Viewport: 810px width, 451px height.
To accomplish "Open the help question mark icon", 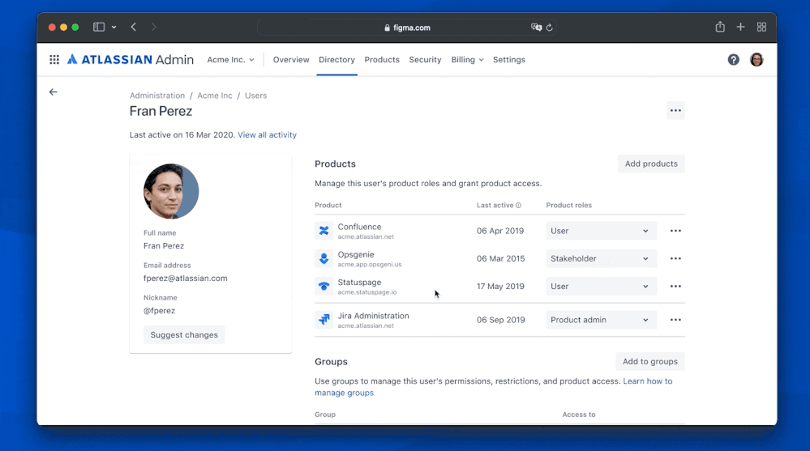I will click(733, 60).
